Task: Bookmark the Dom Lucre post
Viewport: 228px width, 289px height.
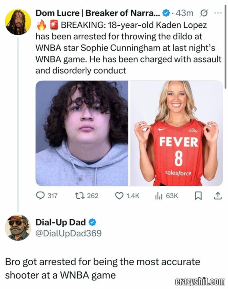Action: pos(198,196)
